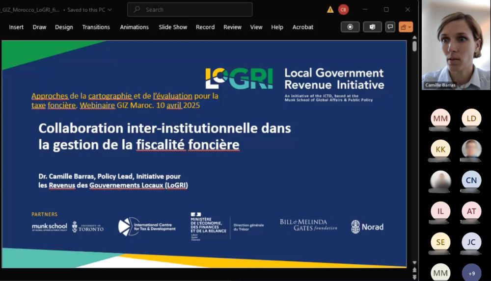Screen dimensions: 491x281
Task: Select the LD participant avatar
Action: click(x=471, y=118)
